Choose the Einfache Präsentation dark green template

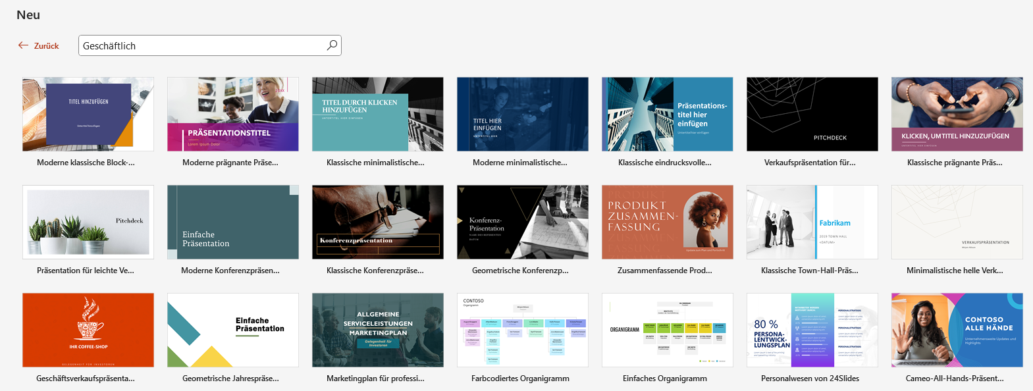pyautogui.click(x=233, y=222)
